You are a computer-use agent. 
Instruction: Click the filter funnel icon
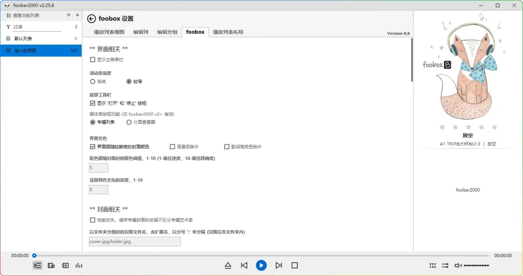(x=8, y=27)
